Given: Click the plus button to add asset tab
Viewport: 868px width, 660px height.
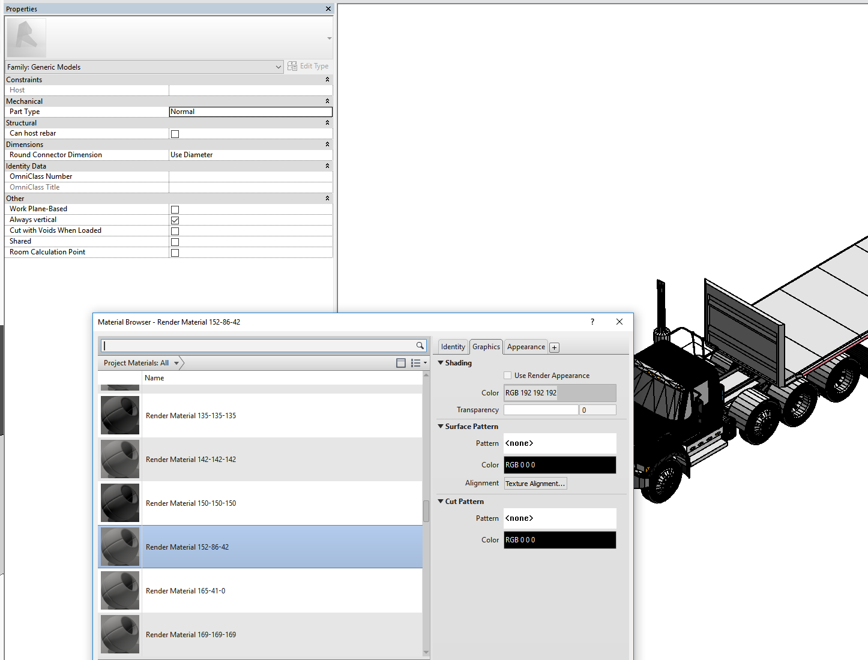Looking at the screenshot, I should [555, 347].
